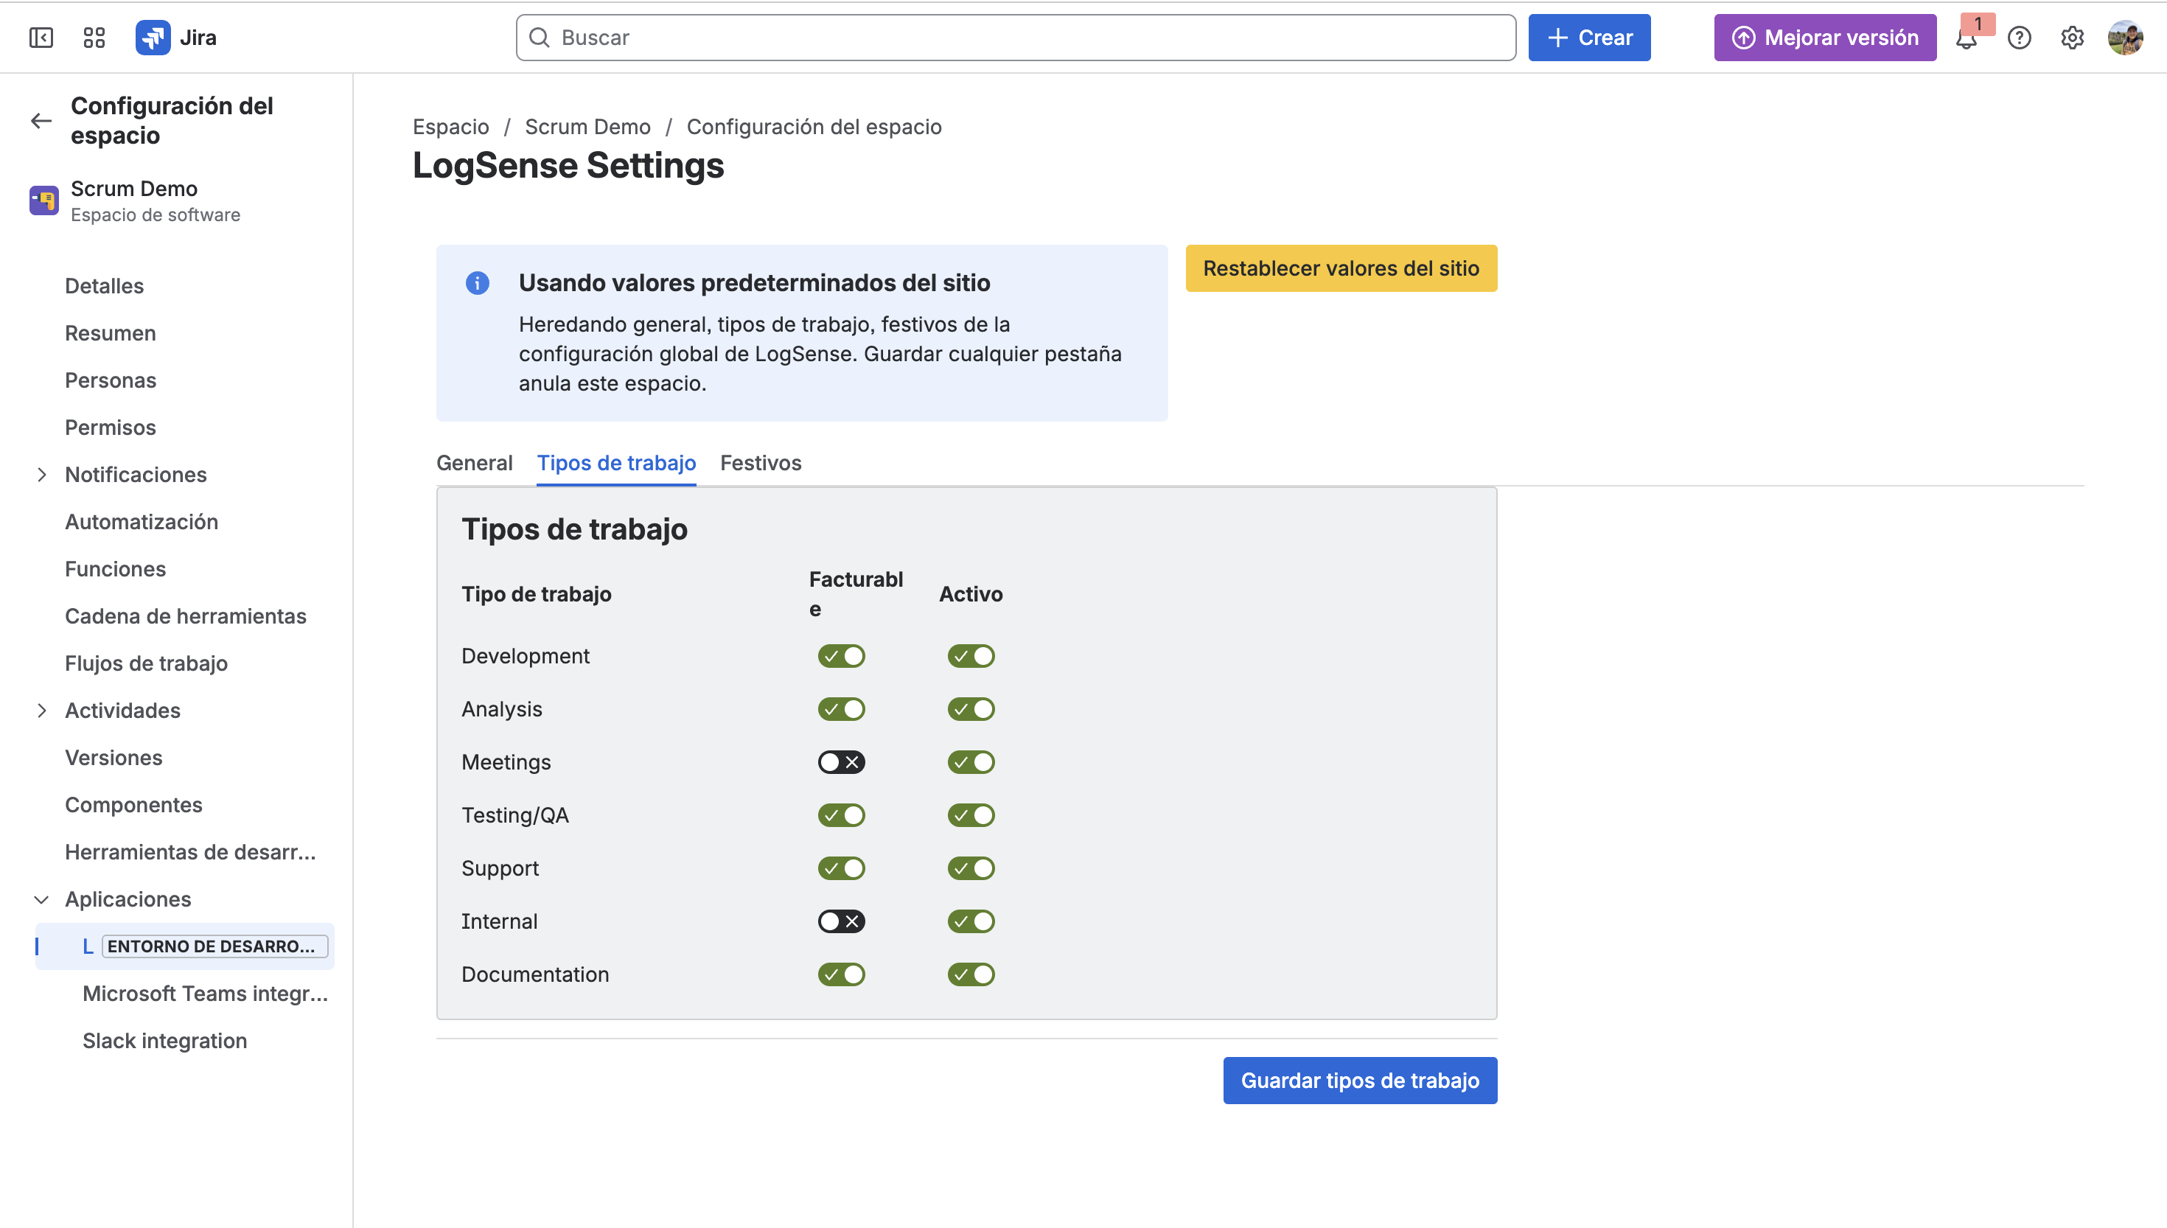The width and height of the screenshot is (2167, 1228).
Task: Toggle Activo for Meetings
Action: tap(971, 762)
